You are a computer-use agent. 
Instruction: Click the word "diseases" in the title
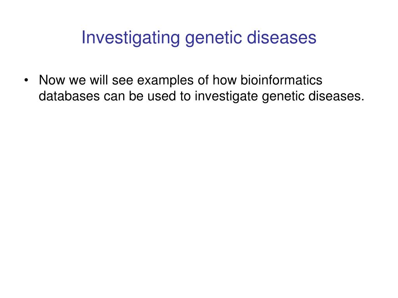[281, 38]
